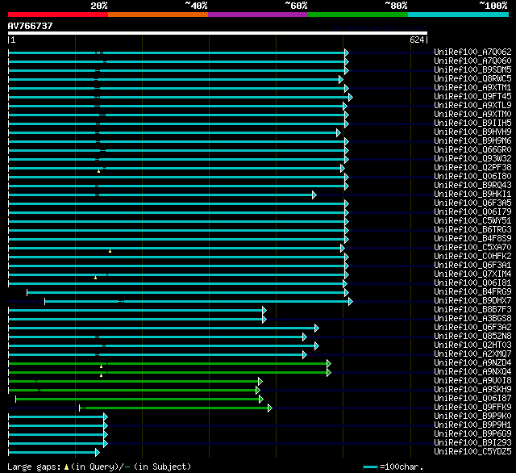Click the UniRef100_Q8RWC5 label

coord(472,79)
